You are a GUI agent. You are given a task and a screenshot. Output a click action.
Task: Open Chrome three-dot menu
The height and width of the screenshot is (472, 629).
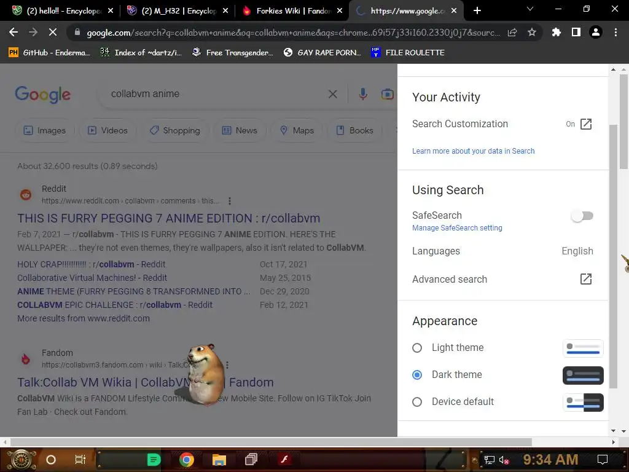click(x=615, y=33)
